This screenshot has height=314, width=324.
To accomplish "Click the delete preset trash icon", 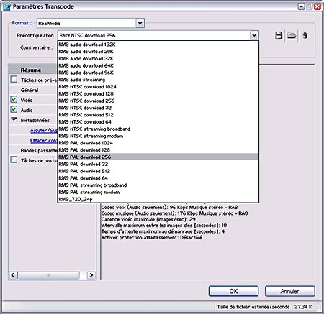I will 305,35.
